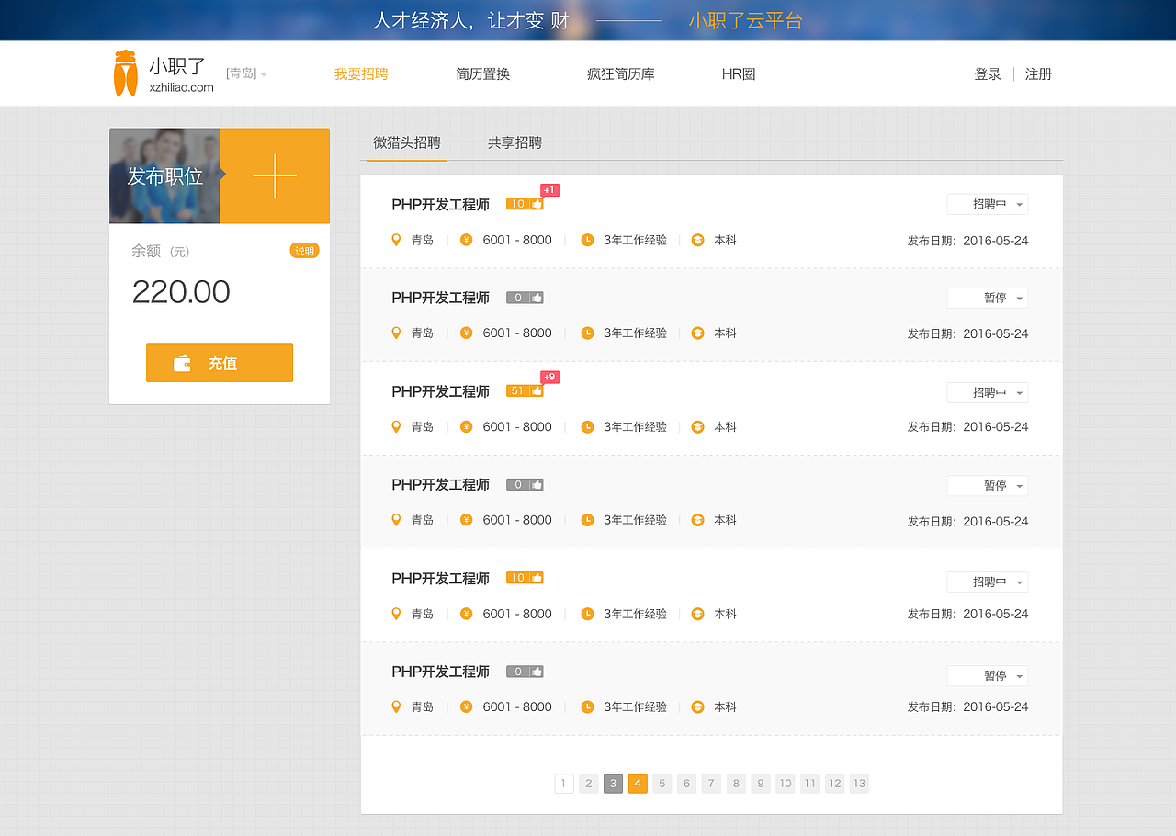Go to page 1 in pagination
The height and width of the screenshot is (836, 1176).
tap(564, 784)
